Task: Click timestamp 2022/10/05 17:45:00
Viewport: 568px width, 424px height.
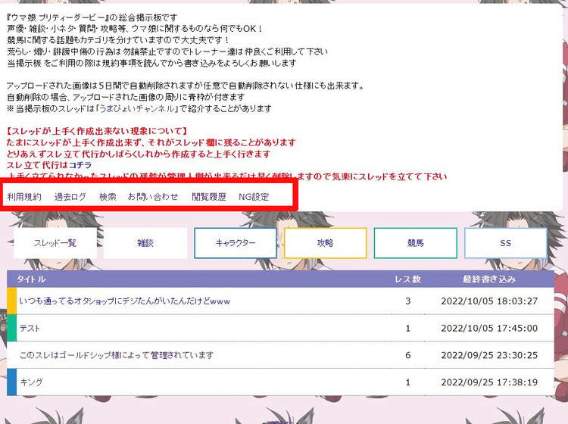Action: (x=489, y=329)
